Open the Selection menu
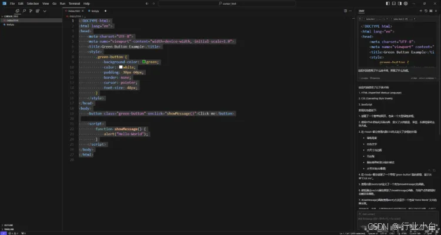Viewport: 441px width, 235px height. (32, 4)
